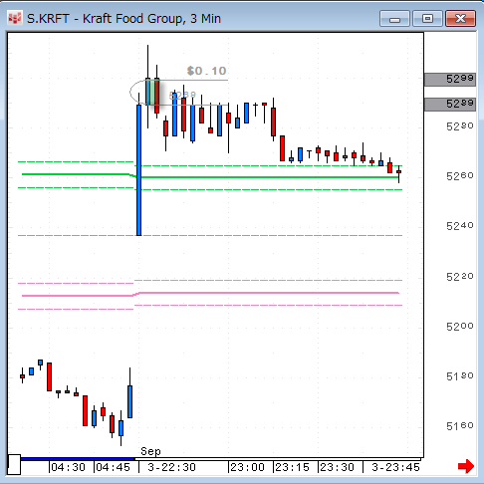The image size is (484, 484).
Task: Click the 5240 price axis label
Action: point(460,226)
